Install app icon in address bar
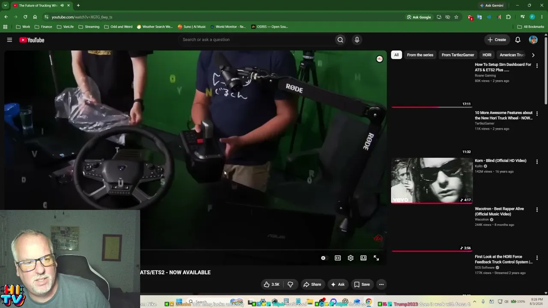 click(x=439, y=17)
